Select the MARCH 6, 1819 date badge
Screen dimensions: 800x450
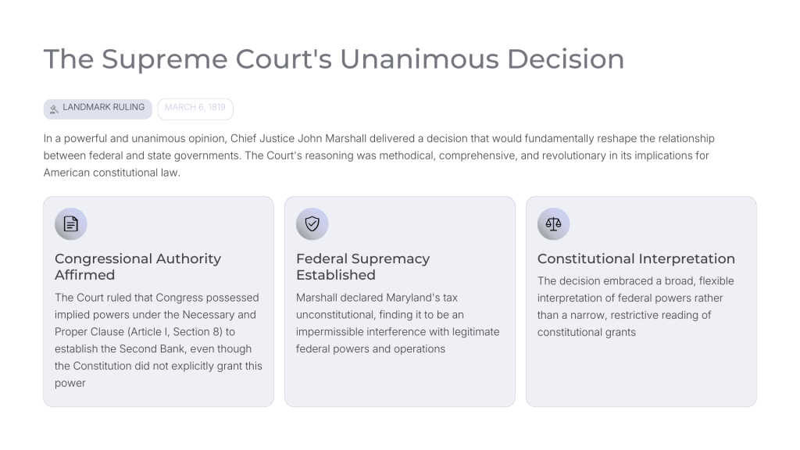coord(195,109)
